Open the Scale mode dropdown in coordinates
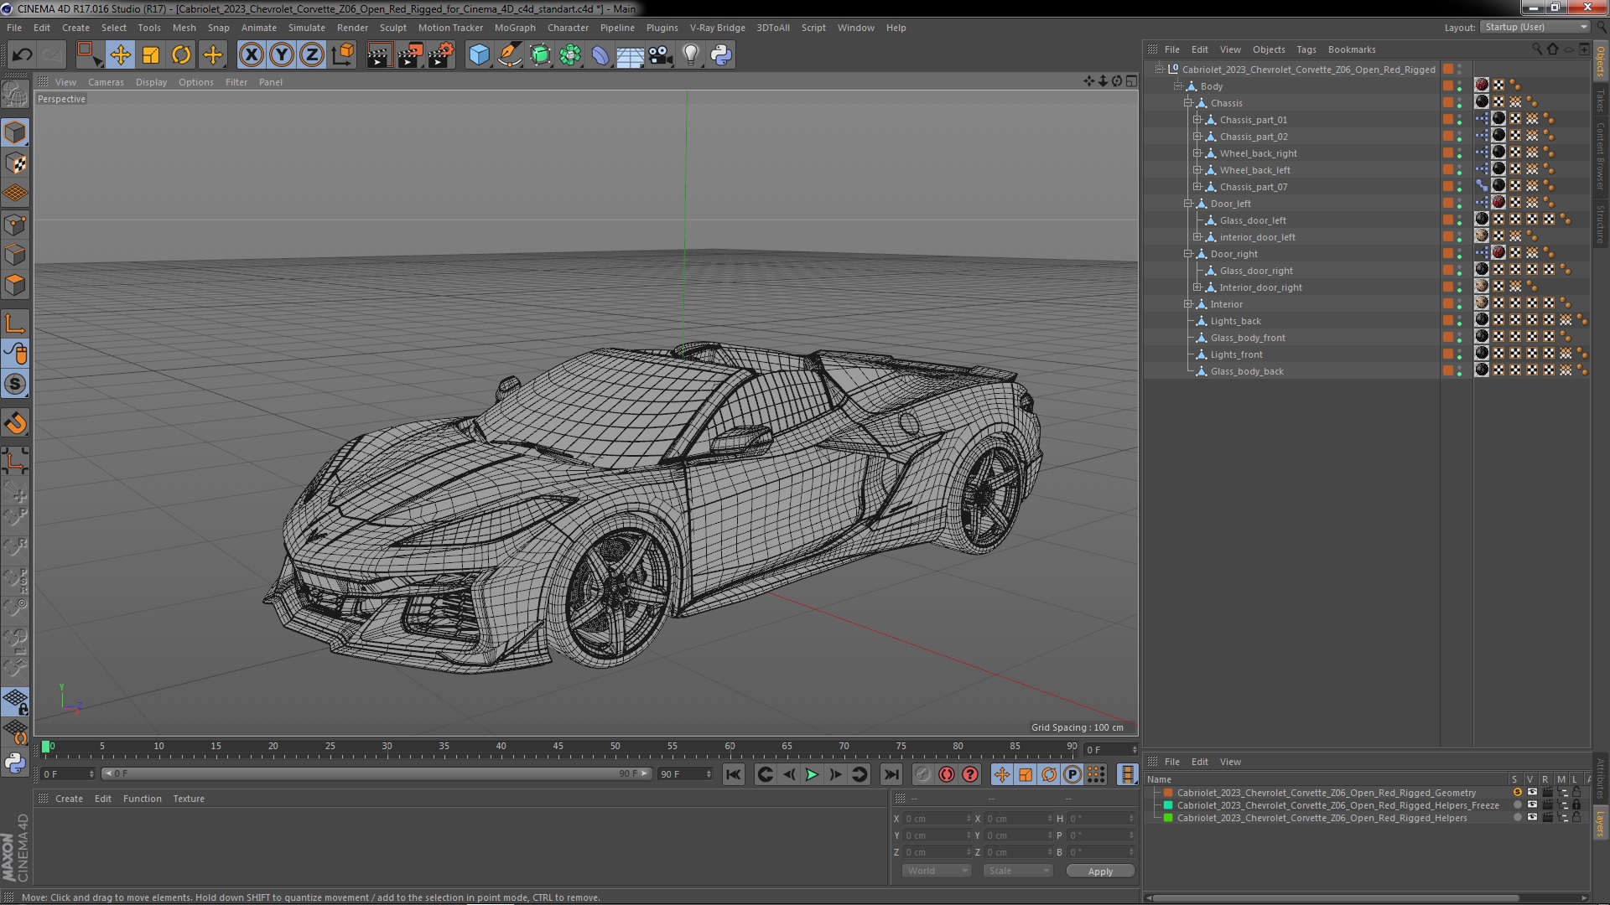Screen dimensions: 1610x905 [1017, 871]
